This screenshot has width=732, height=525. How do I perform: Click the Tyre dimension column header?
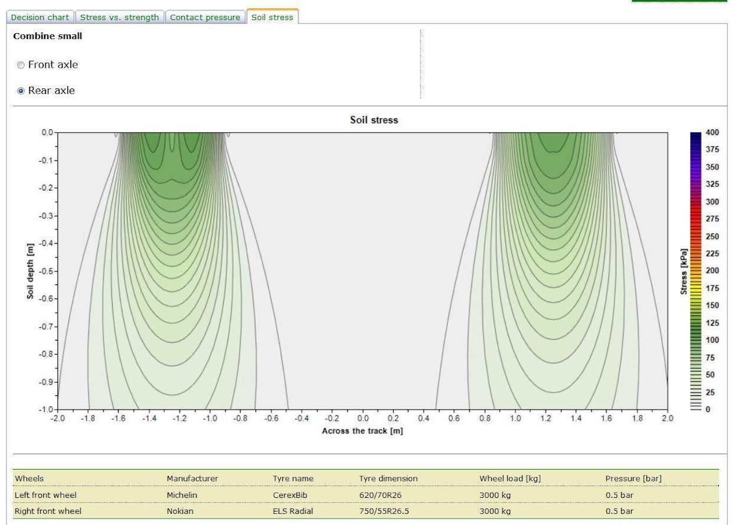(x=388, y=478)
